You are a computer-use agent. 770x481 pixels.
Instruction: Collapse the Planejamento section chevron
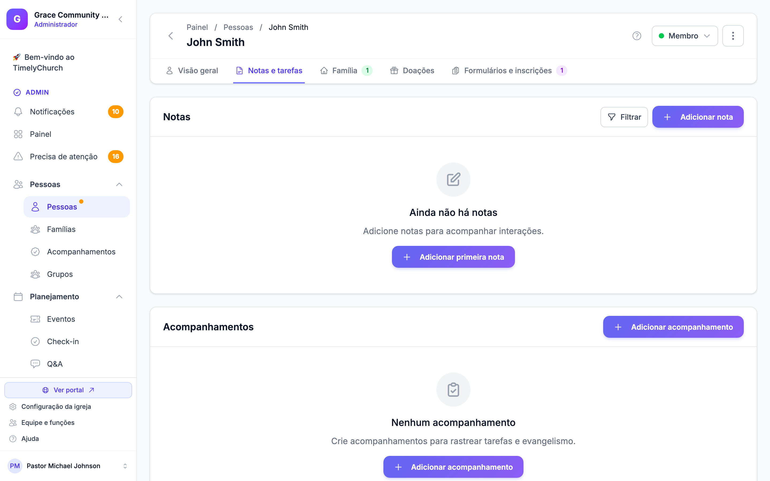click(119, 297)
